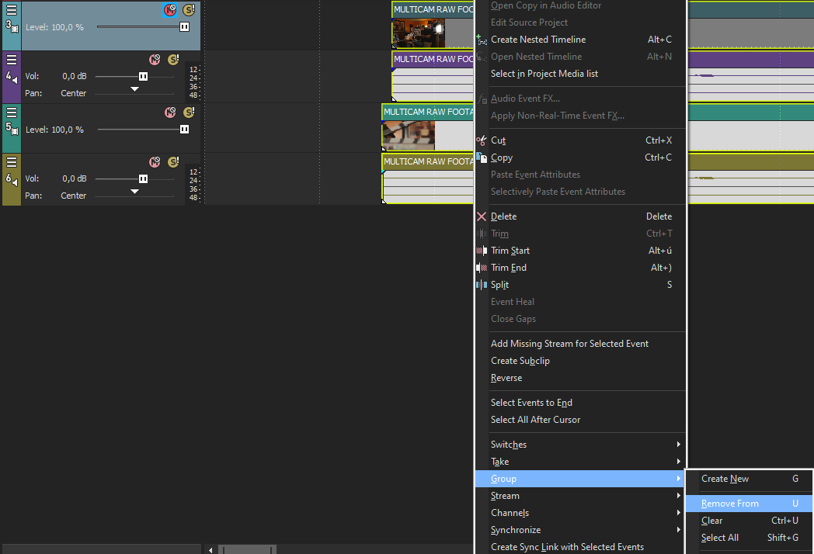Mute audio track 6

[x=155, y=162]
